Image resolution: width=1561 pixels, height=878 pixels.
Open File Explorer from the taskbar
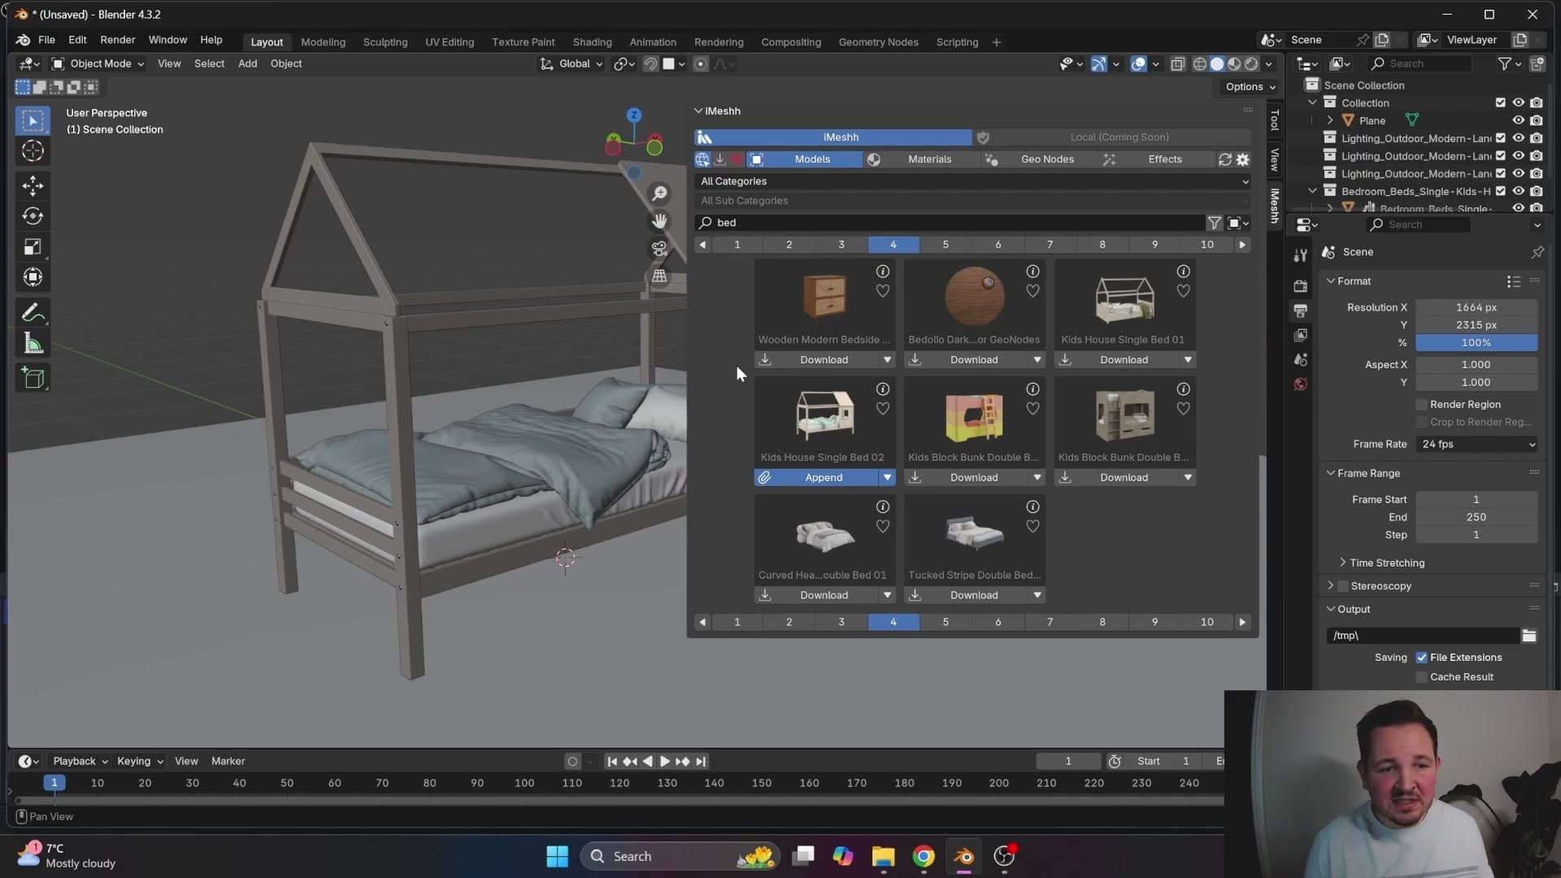(883, 856)
